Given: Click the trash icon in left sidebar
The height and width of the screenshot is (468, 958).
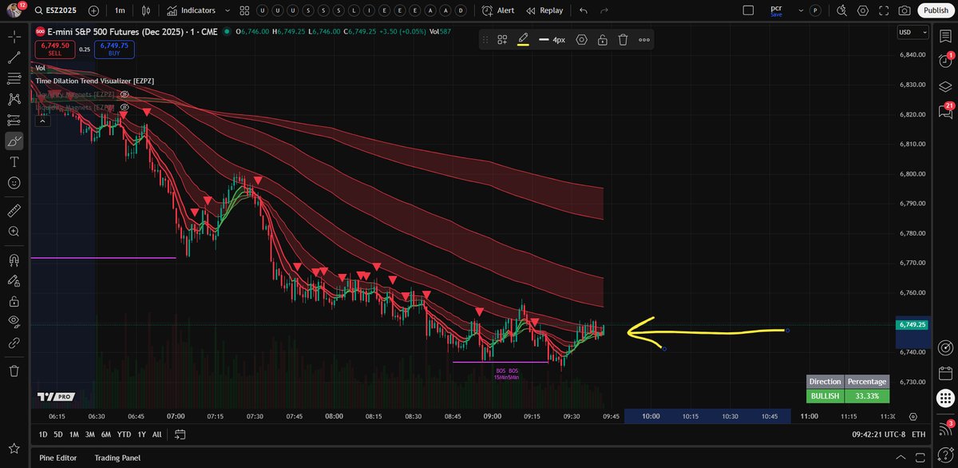Looking at the screenshot, I should click(14, 371).
